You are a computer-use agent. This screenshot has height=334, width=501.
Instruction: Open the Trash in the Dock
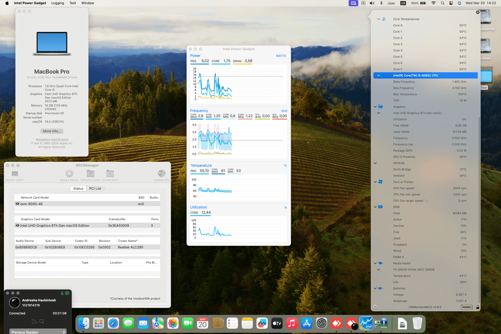coord(417,324)
